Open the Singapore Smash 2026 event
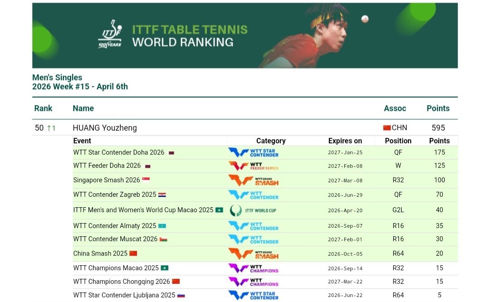The image size is (490, 302). pos(107,180)
